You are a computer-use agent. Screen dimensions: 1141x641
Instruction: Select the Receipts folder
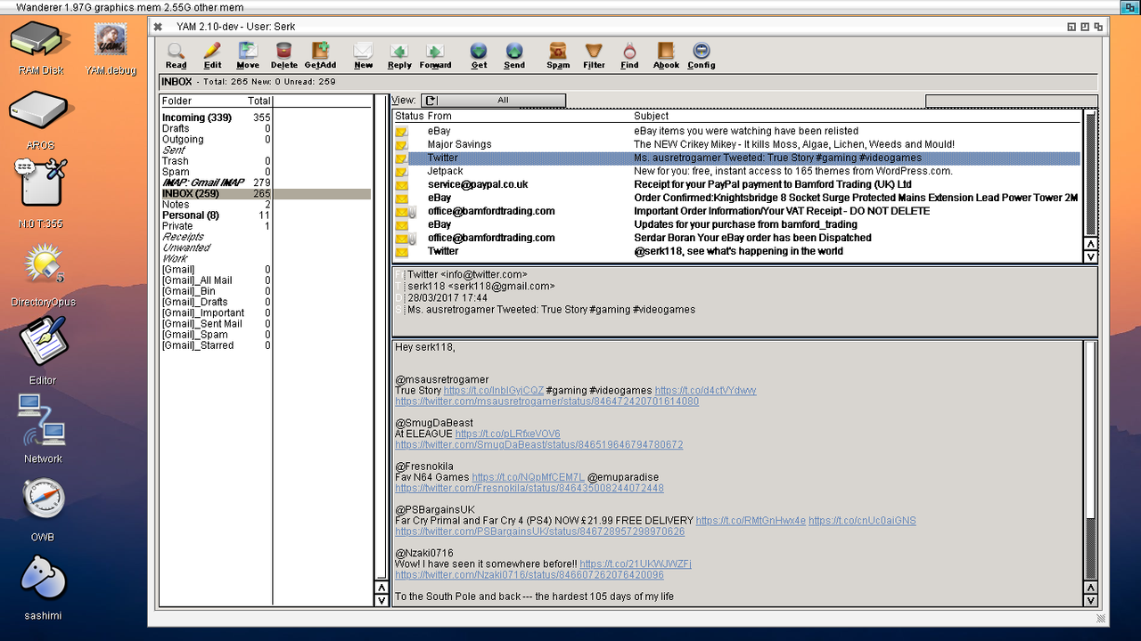coord(217,237)
